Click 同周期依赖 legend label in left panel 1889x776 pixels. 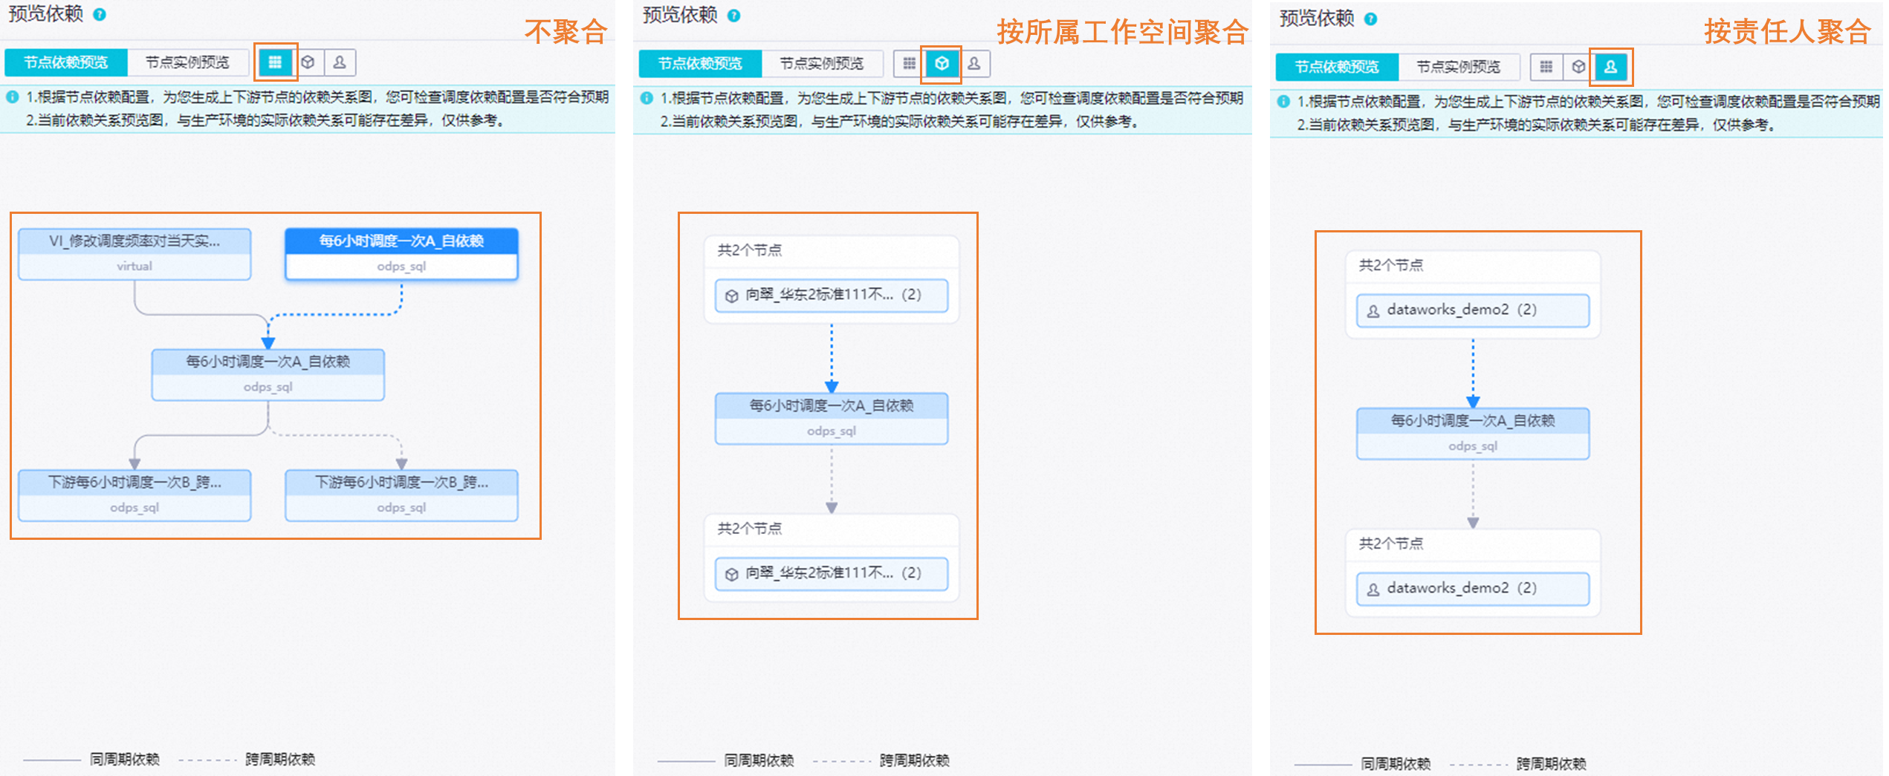click(x=125, y=759)
